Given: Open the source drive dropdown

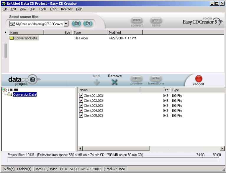Looking at the screenshot, I should click(x=66, y=24).
